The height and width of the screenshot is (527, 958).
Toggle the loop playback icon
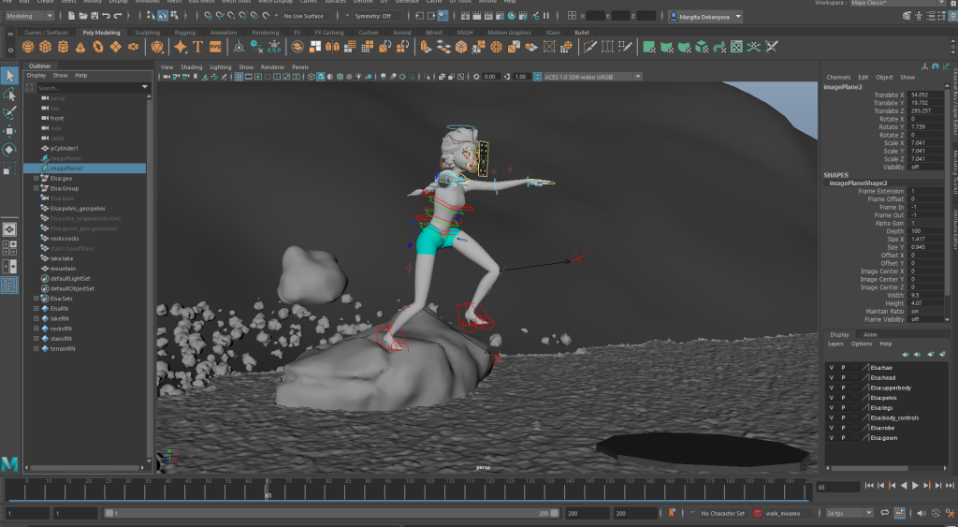point(884,513)
